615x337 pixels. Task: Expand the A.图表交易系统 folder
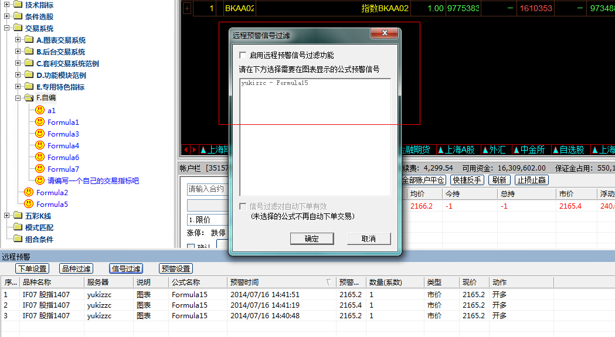click(x=18, y=40)
